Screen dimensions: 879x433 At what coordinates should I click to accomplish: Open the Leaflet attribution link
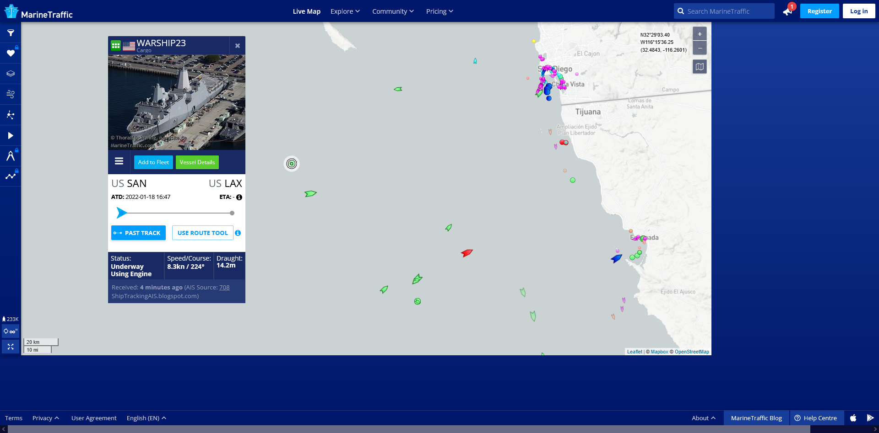(635, 352)
